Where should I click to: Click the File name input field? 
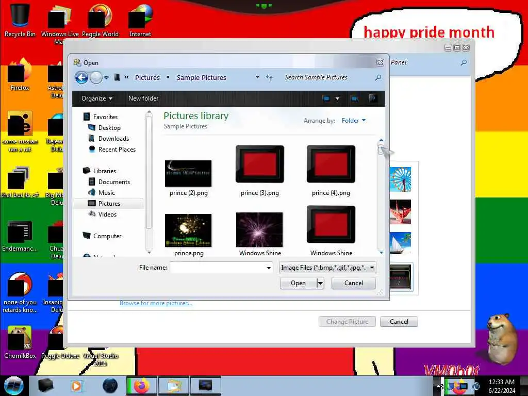pos(218,268)
